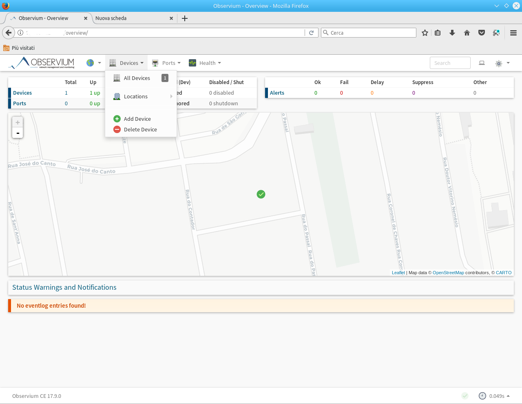522x404 pixels.
Task: Click the '0 shutdown' text
Action: tap(223, 103)
